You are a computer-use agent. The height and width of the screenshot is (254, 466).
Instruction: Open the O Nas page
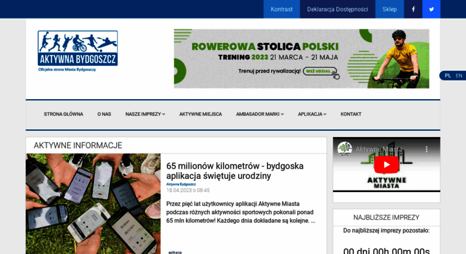coord(104,114)
